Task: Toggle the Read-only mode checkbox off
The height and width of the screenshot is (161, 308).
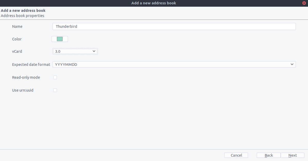Action: coord(55,77)
